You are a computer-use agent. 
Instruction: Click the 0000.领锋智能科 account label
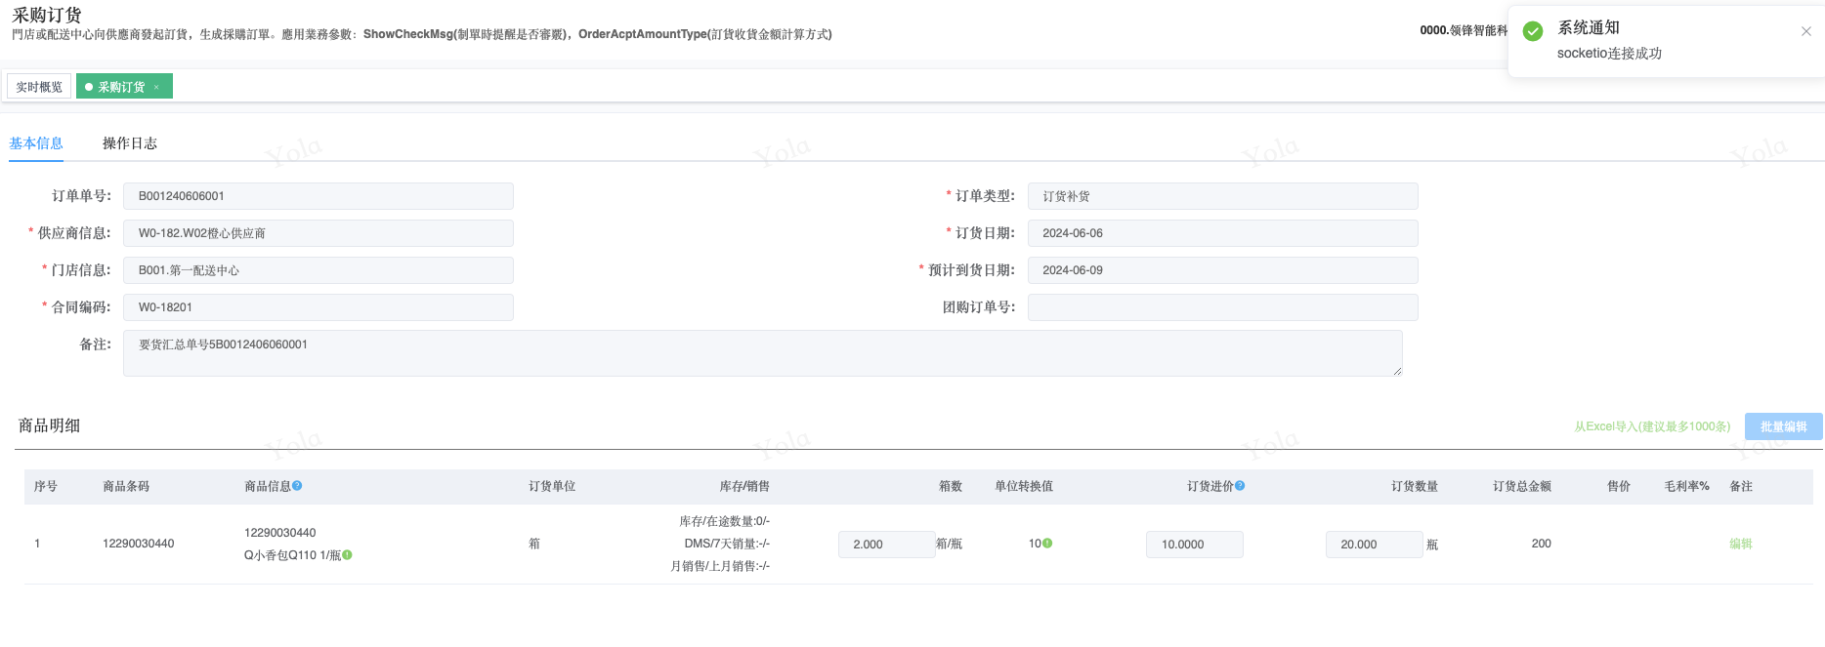1464,30
